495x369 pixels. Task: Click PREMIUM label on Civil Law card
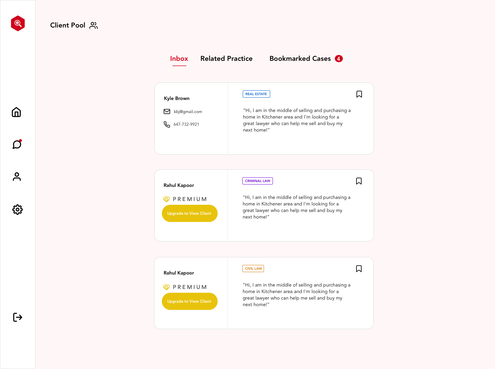click(x=190, y=287)
